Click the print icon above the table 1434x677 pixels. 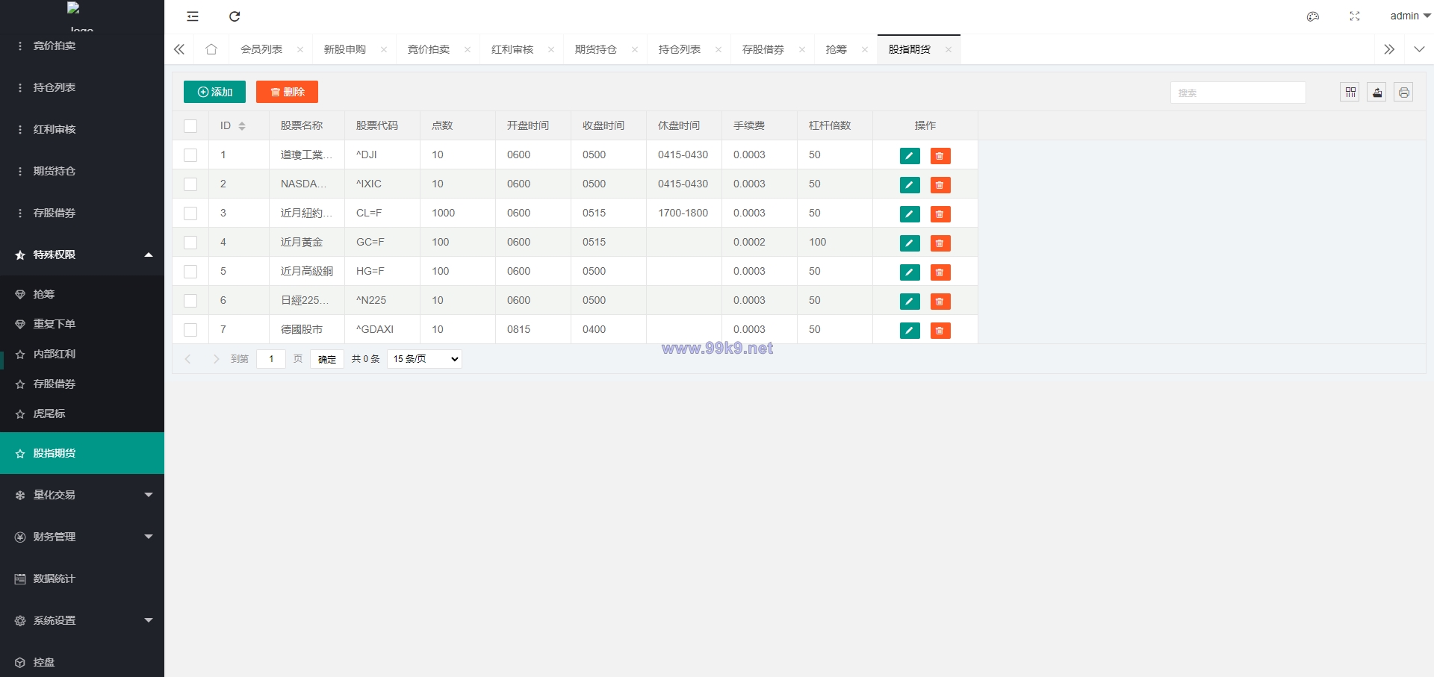pyautogui.click(x=1404, y=93)
